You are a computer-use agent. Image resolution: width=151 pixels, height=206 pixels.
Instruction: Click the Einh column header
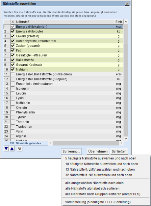119,22
